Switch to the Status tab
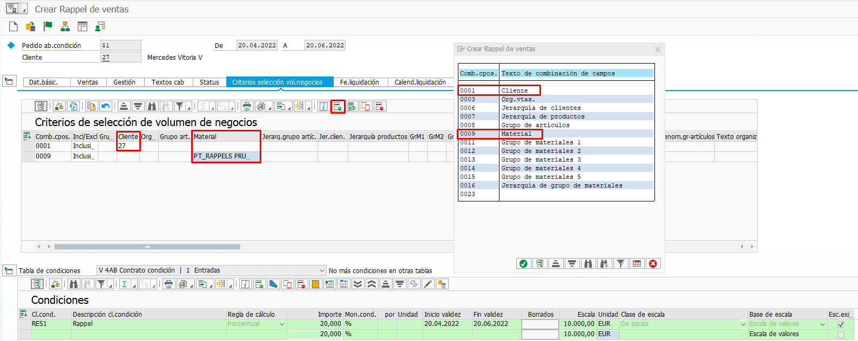Image resolution: width=858 pixels, height=341 pixels. pos(209,82)
